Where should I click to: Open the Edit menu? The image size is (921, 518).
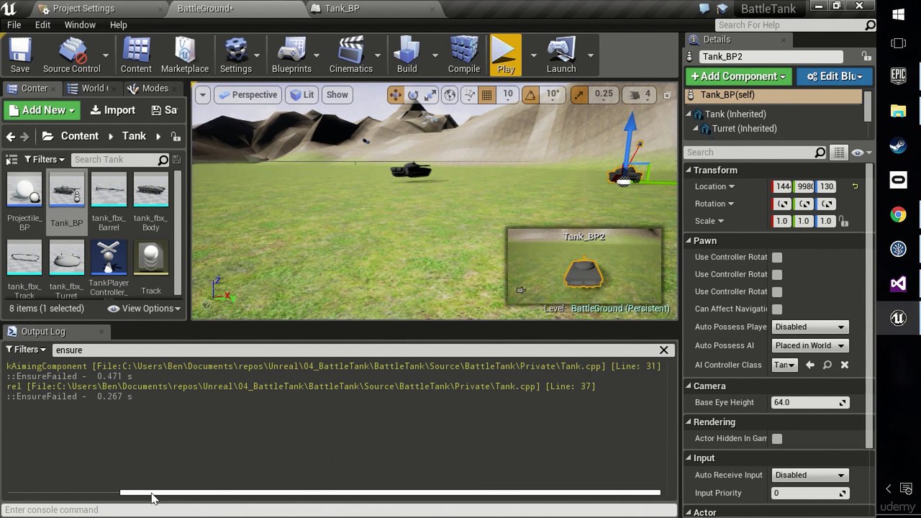point(42,25)
